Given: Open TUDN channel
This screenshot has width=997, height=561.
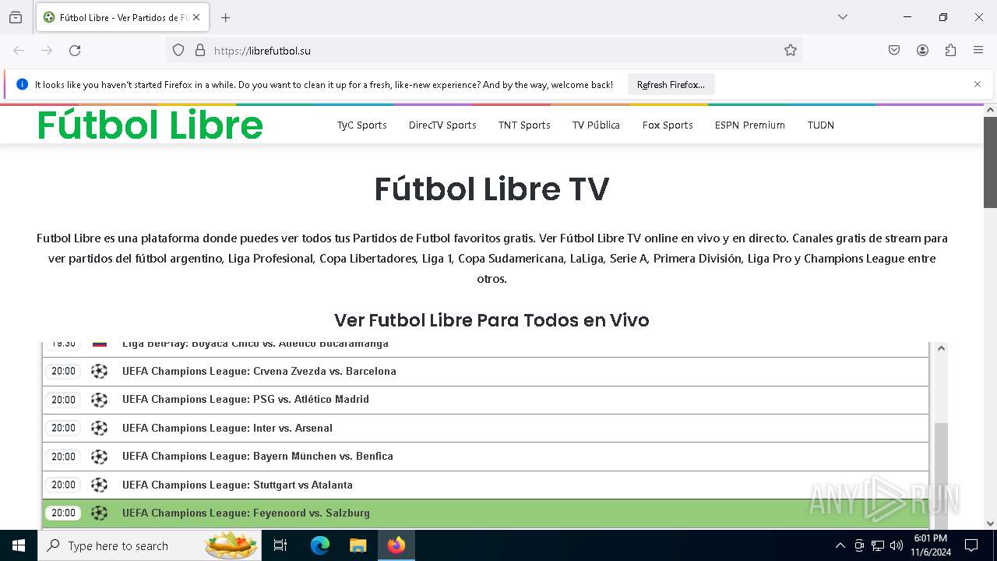Looking at the screenshot, I should pos(821,125).
